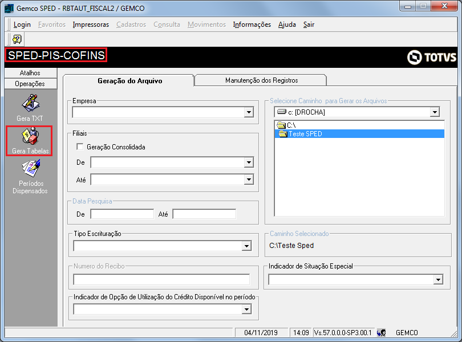
Task: Click the TOTVS logo in header
Action: pyautogui.click(x=432, y=57)
